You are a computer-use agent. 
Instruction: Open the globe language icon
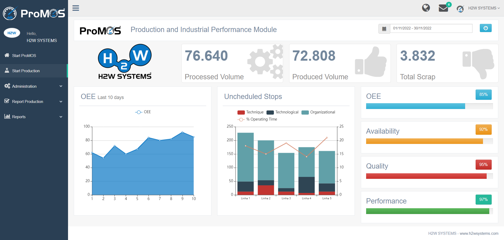click(x=426, y=8)
